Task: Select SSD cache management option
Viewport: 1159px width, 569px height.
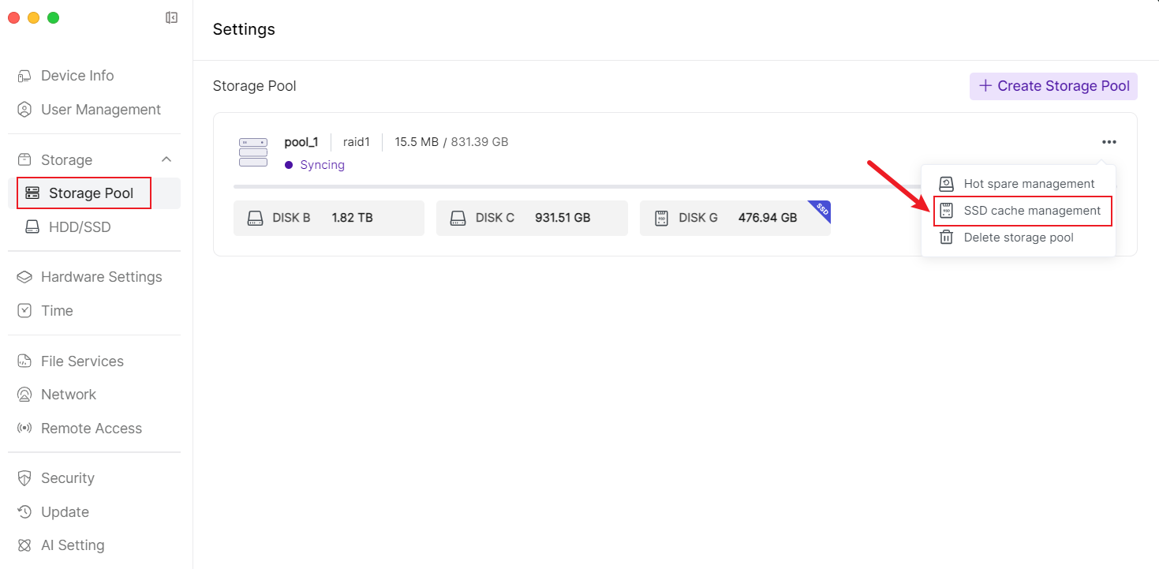Action: point(1031,211)
